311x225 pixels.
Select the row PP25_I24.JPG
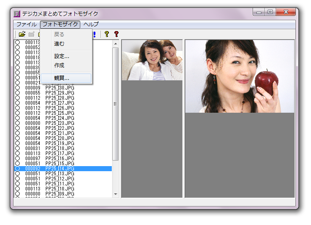63,118
